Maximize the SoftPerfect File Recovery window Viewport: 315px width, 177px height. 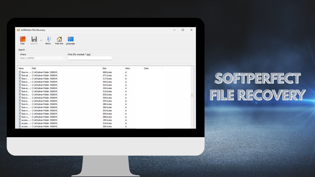[x=183, y=30]
